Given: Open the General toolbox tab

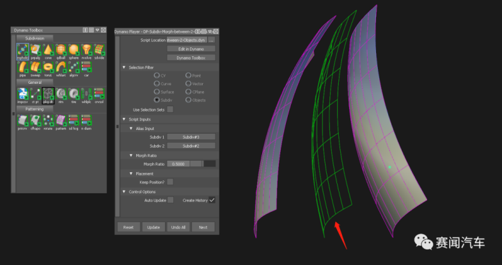Looking at the screenshot, I should coord(35,82).
